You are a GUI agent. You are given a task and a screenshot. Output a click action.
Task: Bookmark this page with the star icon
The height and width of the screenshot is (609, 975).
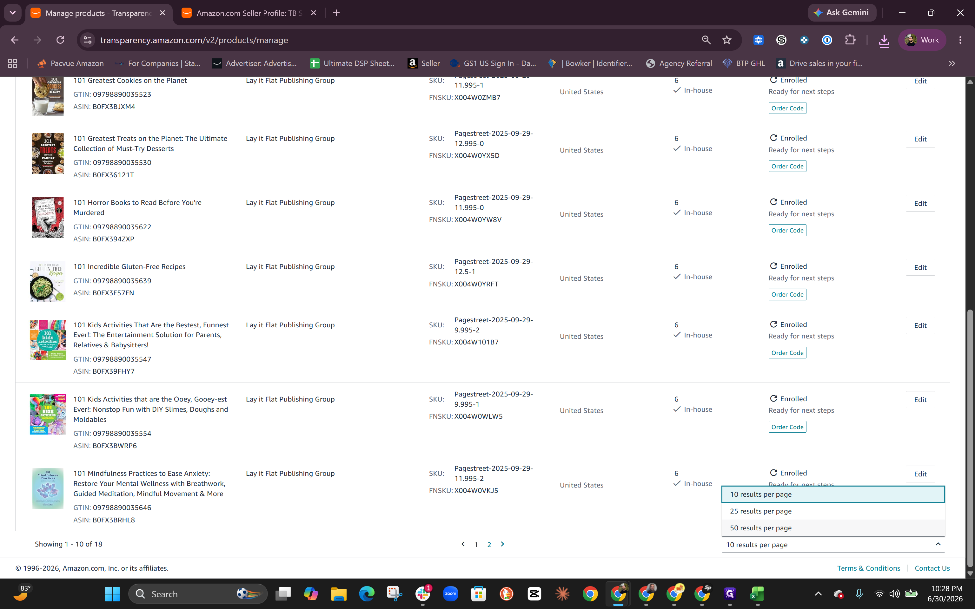(x=726, y=40)
